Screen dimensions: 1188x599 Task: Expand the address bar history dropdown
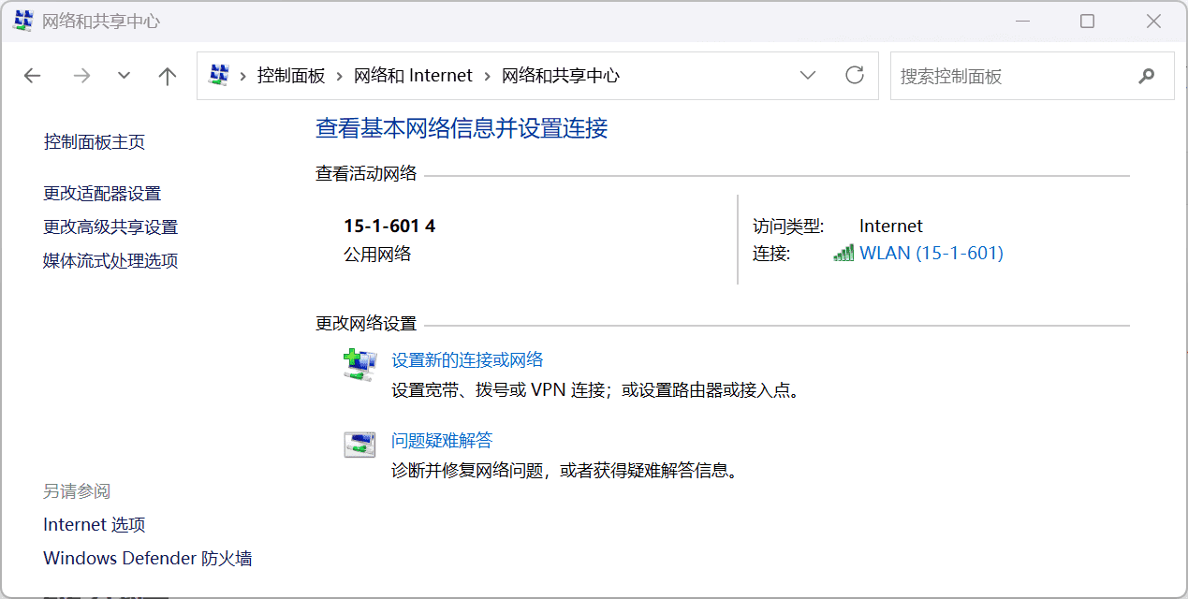point(807,76)
